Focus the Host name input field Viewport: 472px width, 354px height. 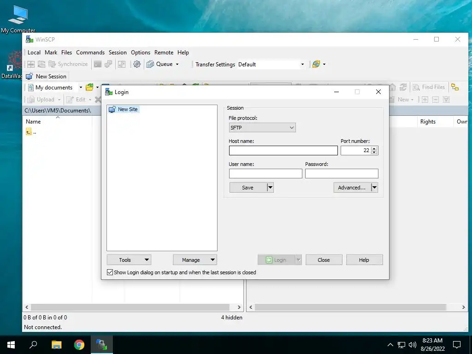click(x=283, y=151)
